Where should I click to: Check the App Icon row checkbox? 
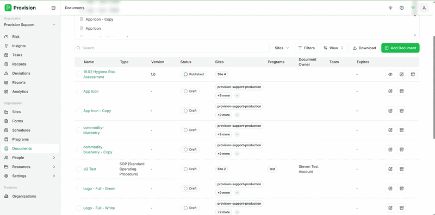click(79, 91)
